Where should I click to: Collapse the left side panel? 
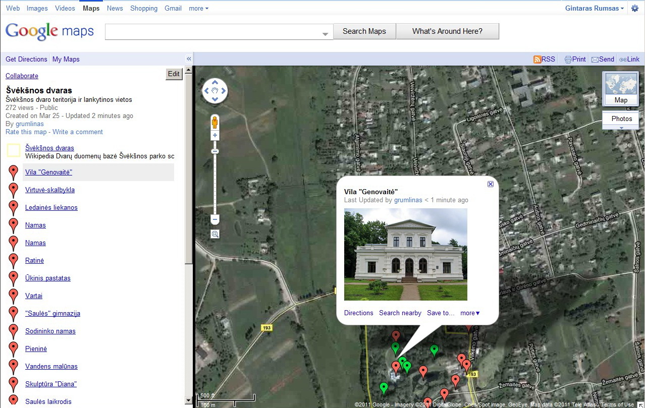189,59
